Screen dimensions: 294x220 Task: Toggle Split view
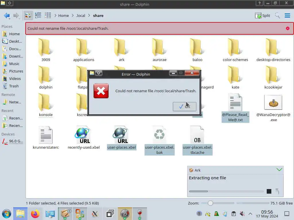click(262, 15)
